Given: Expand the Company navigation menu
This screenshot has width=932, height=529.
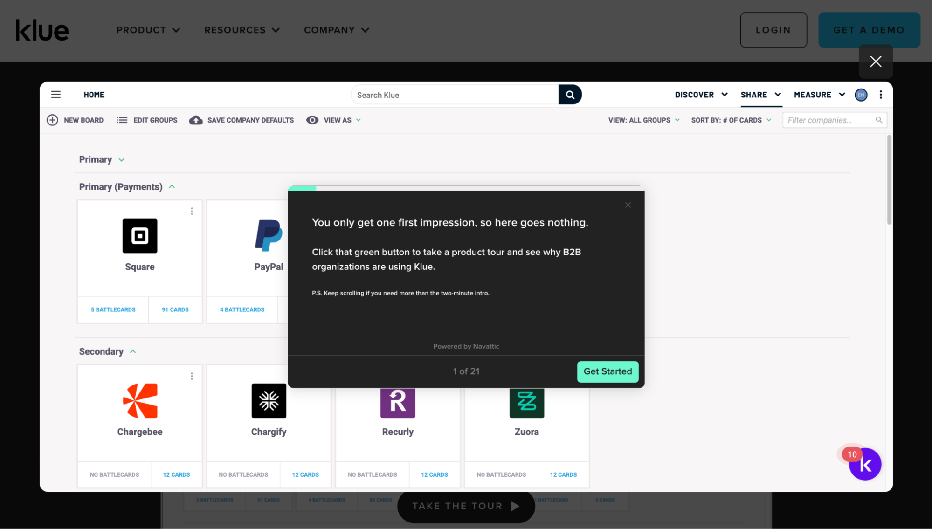Looking at the screenshot, I should pyautogui.click(x=337, y=30).
